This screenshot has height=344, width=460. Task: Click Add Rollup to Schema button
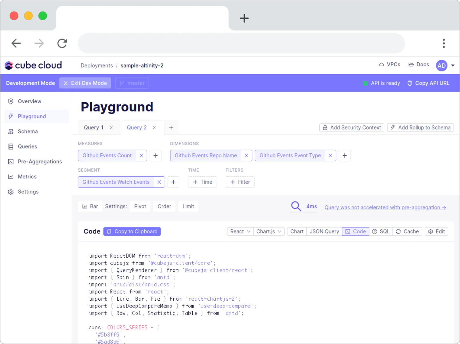[x=420, y=127]
